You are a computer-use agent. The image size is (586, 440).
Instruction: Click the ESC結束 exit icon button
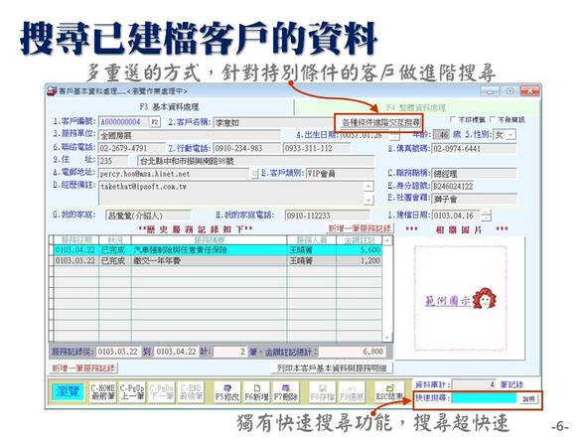pos(389,391)
